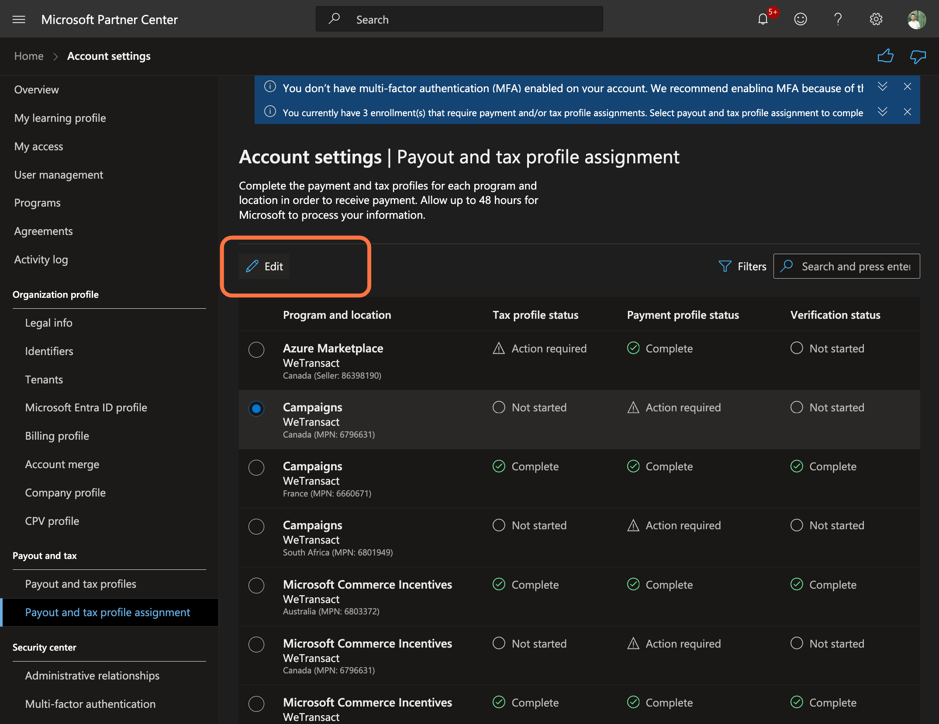
Task: Click the table search field
Action: pos(846,266)
